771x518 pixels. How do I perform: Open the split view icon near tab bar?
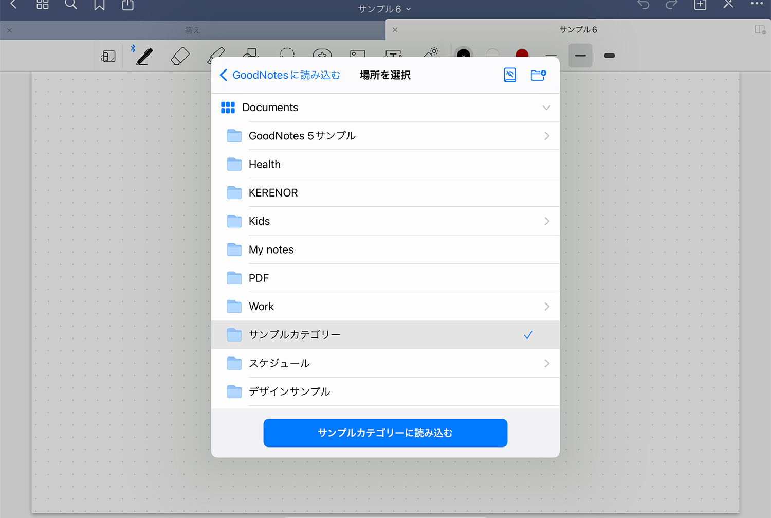pyautogui.click(x=760, y=29)
